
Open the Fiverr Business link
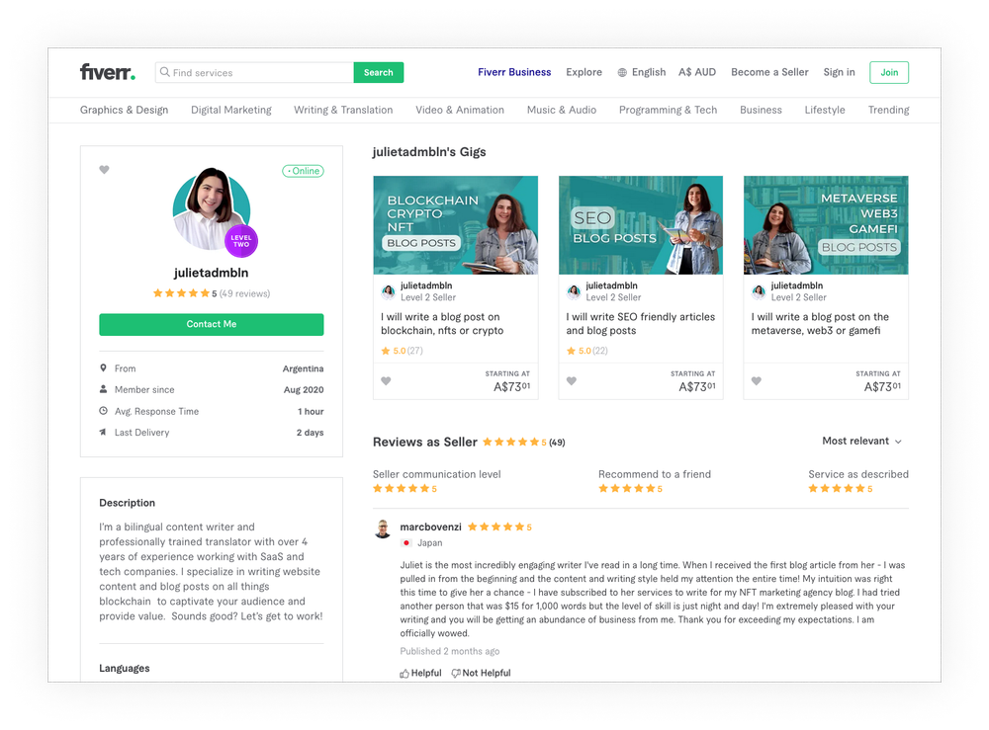tap(514, 72)
